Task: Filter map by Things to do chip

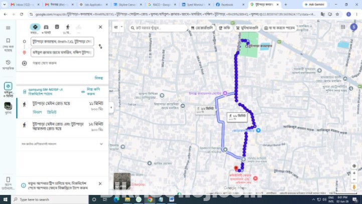Action: coord(279,28)
